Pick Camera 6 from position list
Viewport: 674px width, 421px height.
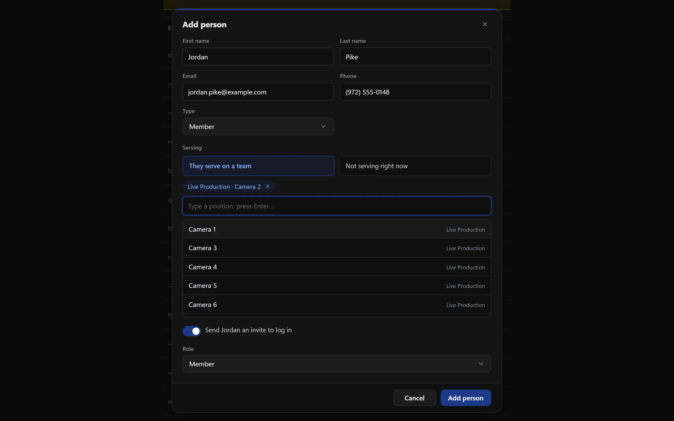(x=337, y=305)
